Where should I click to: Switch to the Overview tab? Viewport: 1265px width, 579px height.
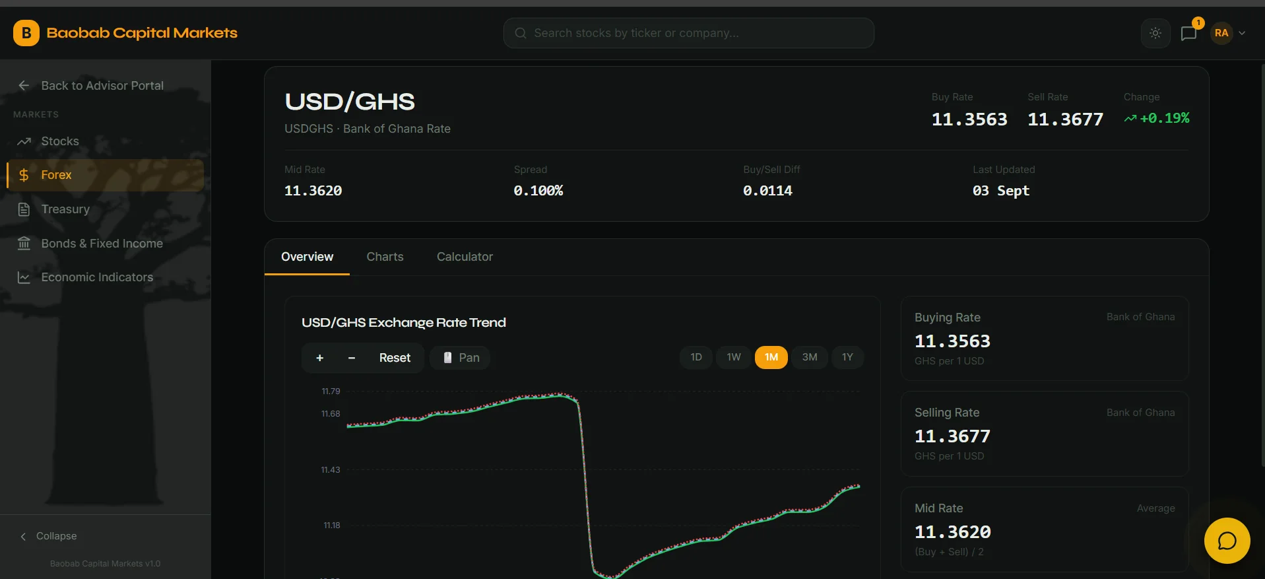(x=308, y=257)
